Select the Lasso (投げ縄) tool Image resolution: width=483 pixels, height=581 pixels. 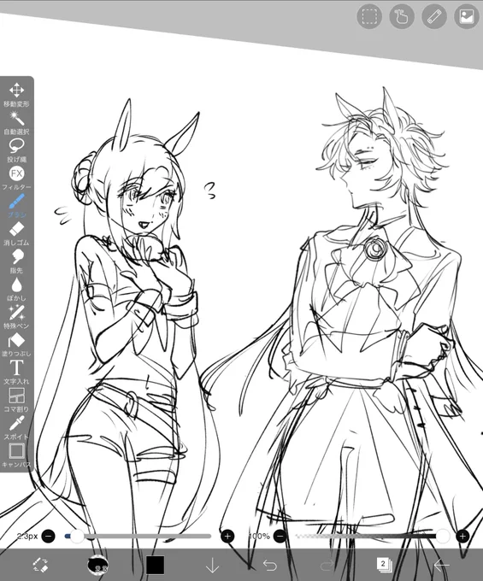click(x=16, y=150)
